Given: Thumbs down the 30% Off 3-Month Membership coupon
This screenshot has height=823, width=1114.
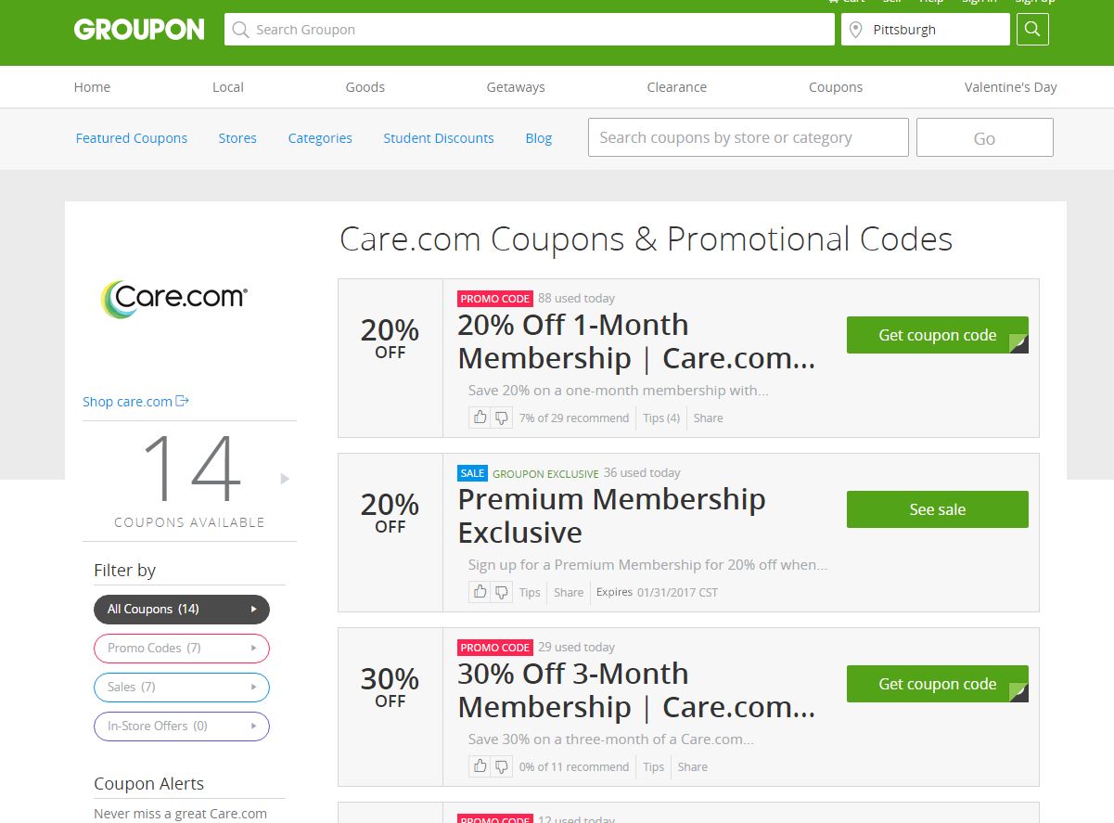Looking at the screenshot, I should point(502,765).
